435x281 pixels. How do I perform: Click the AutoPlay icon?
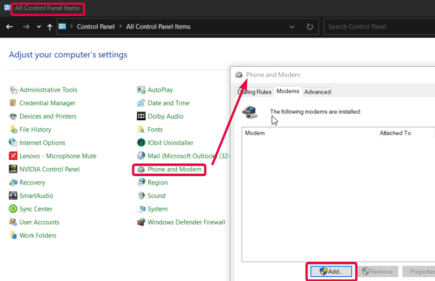(x=141, y=90)
